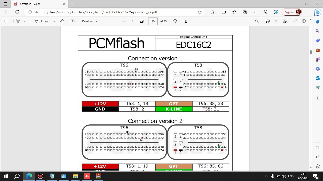Open the Extensions puzzle icon
This screenshot has height=181, width=323.
point(212,12)
